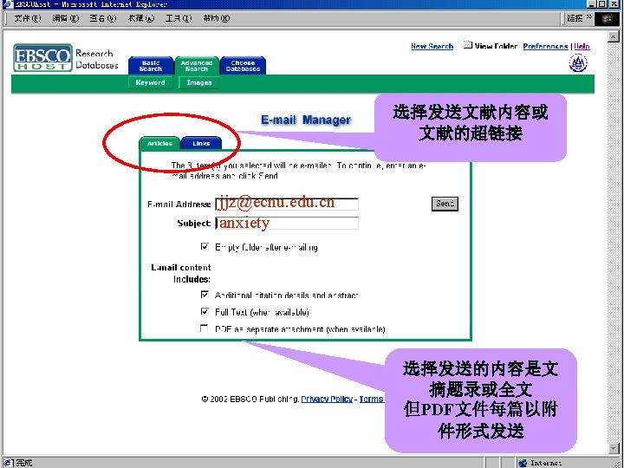Open the 帮助 menu

coord(216,18)
